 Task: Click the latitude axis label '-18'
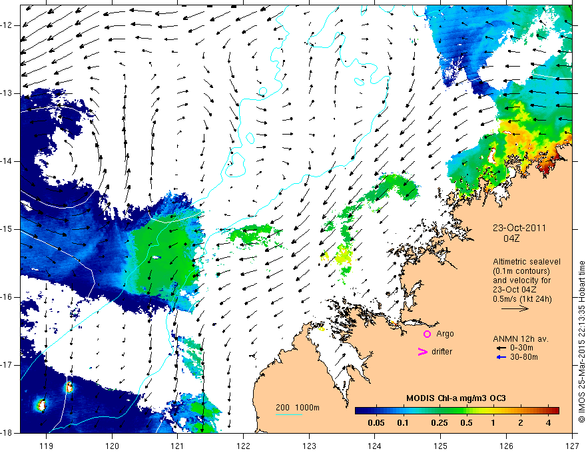(x=7, y=433)
